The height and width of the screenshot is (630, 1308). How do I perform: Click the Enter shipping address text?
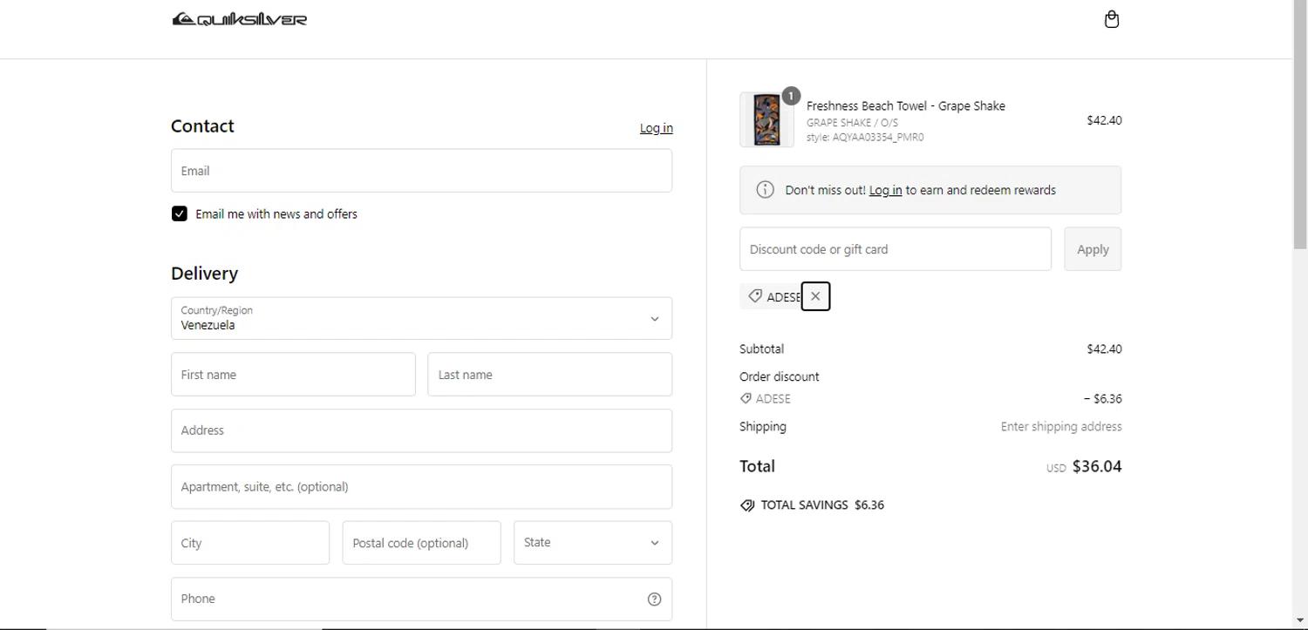1061,427
